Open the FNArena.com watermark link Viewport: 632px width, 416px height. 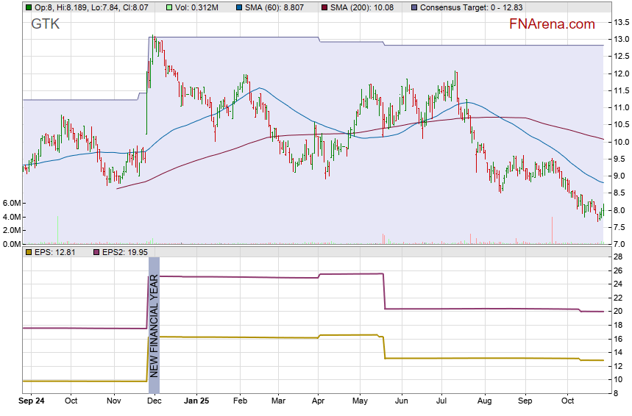tap(552, 24)
